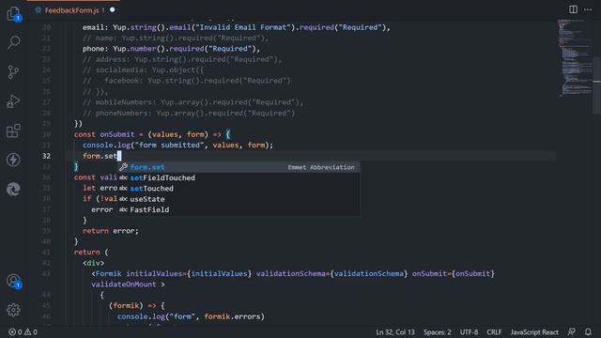Open the Source Control view
This screenshot has height=338, width=601.
click(x=13, y=71)
